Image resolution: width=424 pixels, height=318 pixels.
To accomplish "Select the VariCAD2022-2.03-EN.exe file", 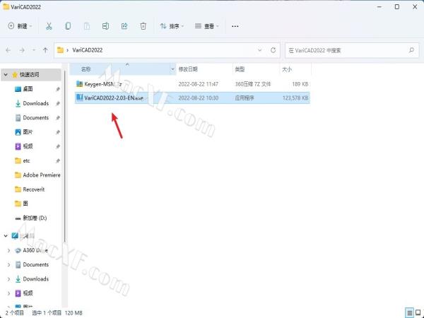I will (192, 98).
